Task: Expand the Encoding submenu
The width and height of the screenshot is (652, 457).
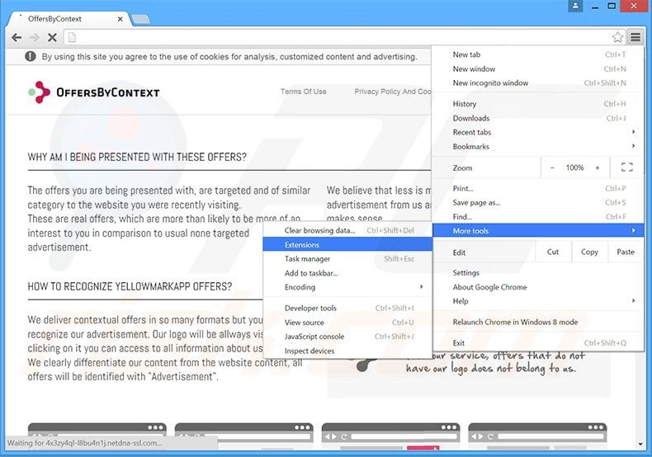Action: point(347,288)
